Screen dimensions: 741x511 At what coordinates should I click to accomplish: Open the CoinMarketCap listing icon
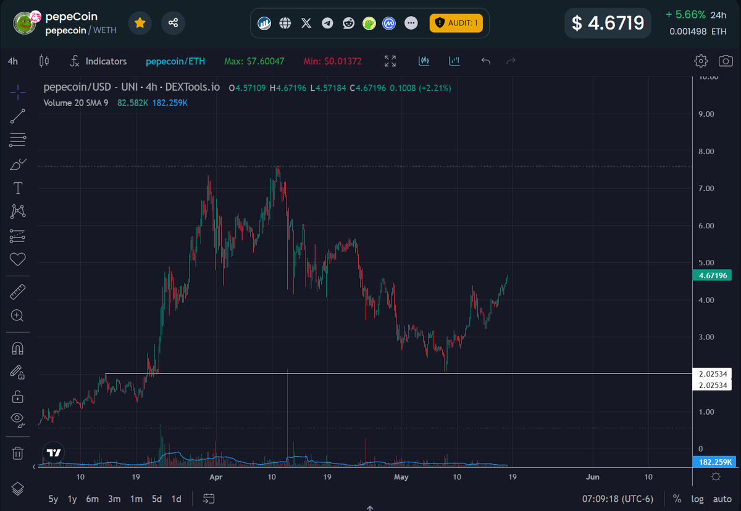(389, 23)
